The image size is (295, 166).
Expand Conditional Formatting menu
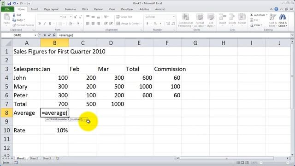click(185, 20)
